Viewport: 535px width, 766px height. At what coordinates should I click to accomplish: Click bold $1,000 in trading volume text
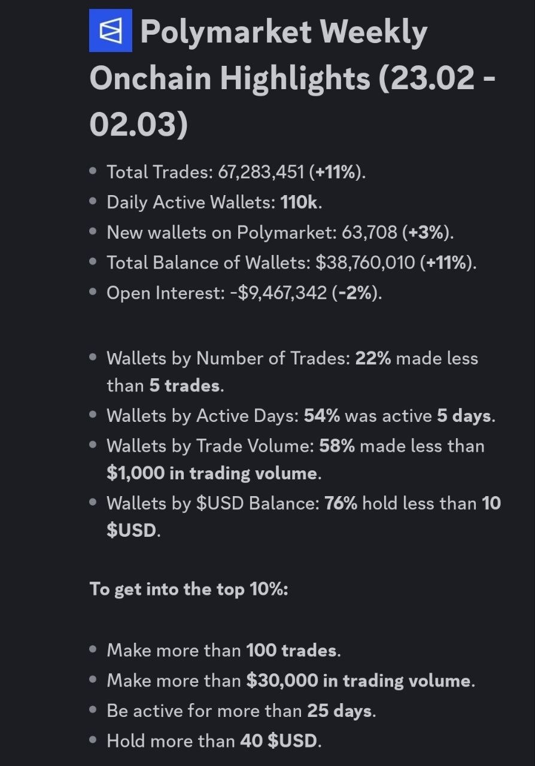coord(212,473)
